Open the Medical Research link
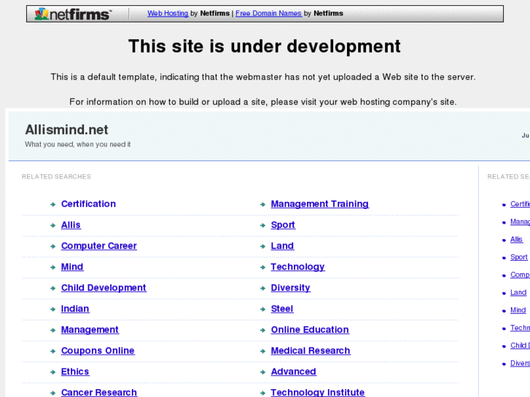The image size is (530, 397). (x=311, y=350)
